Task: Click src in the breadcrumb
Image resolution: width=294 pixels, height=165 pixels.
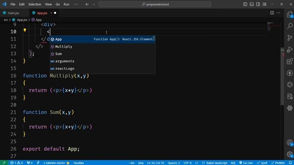Action: click(x=6, y=20)
